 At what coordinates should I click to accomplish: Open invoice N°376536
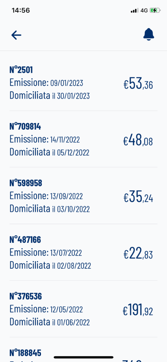[83, 309]
